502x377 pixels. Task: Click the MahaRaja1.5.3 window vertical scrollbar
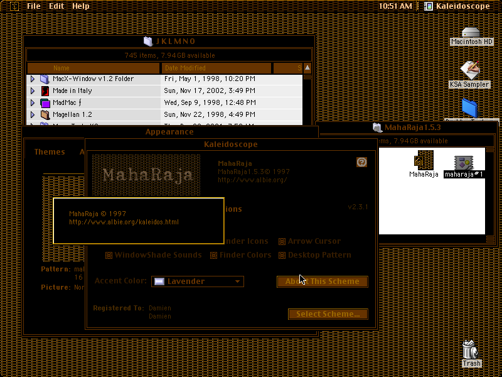point(490,194)
